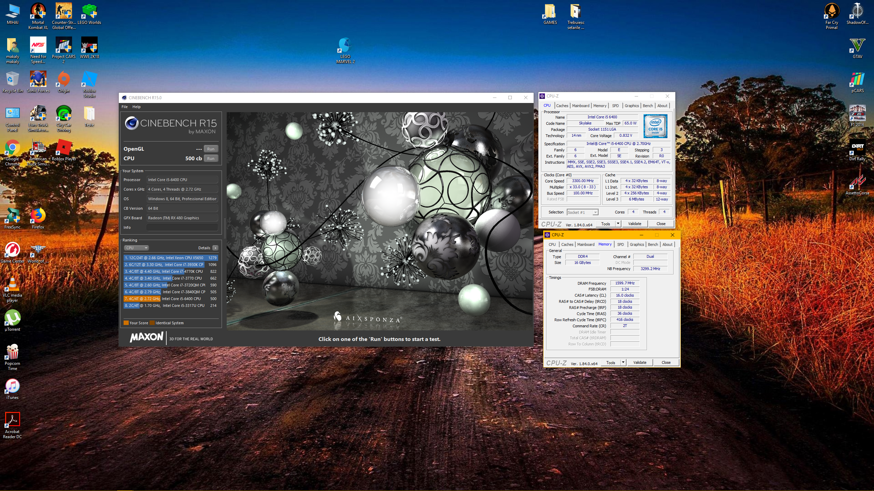Open Graphics tab in bottom CPU-Z window

[x=637, y=244]
